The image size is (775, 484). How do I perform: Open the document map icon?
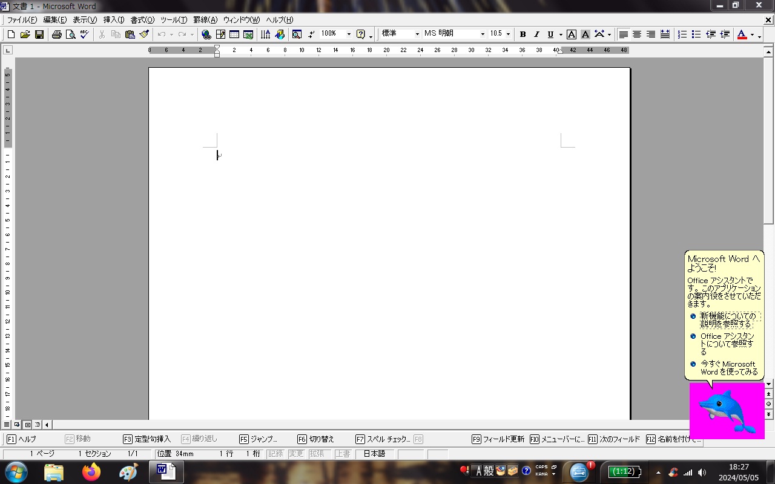coord(297,34)
